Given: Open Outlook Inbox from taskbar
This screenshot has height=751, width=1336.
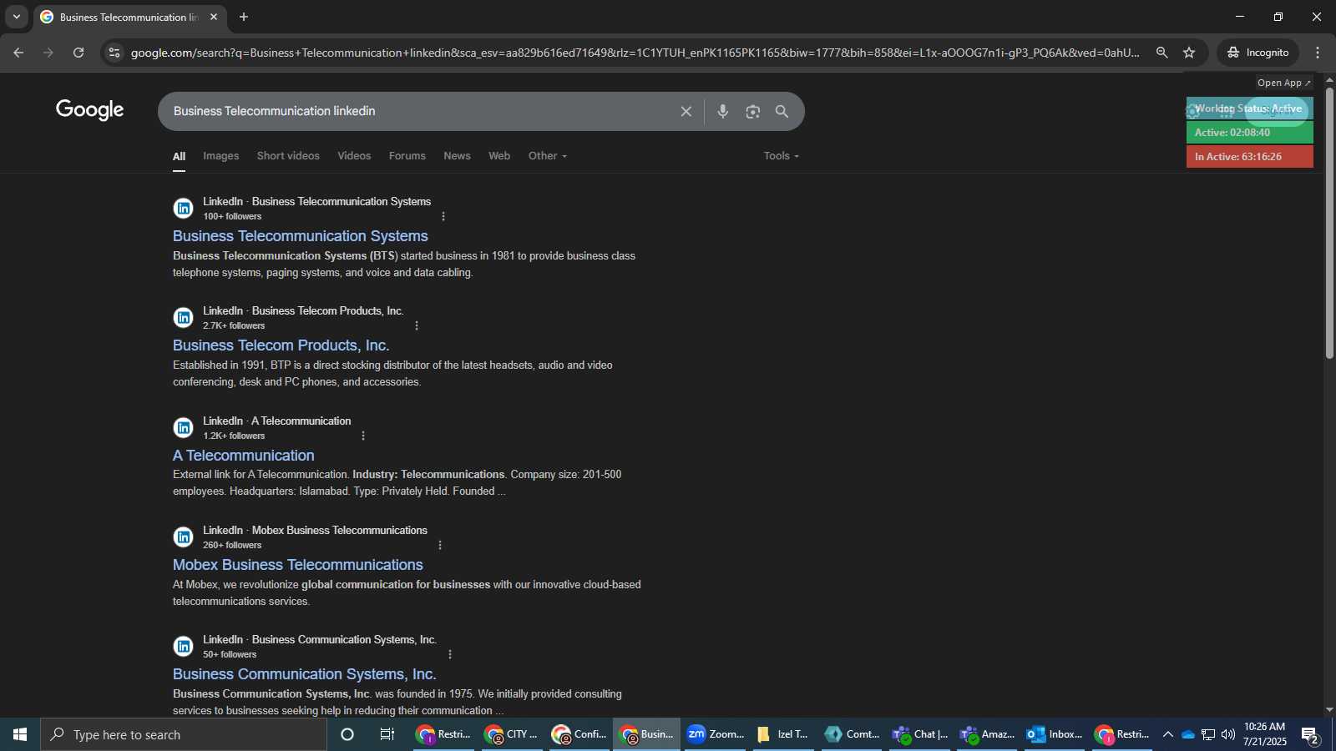Looking at the screenshot, I should point(1054,734).
